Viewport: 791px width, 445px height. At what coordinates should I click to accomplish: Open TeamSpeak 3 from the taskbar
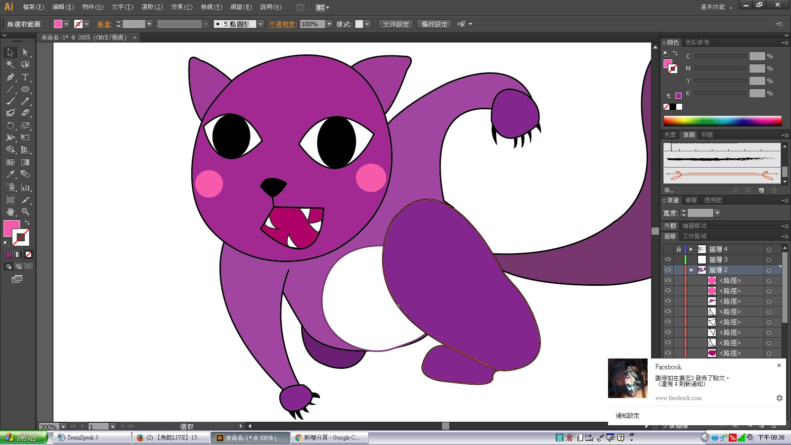point(92,438)
